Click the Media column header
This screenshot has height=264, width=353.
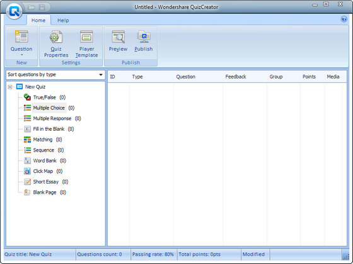click(333, 77)
